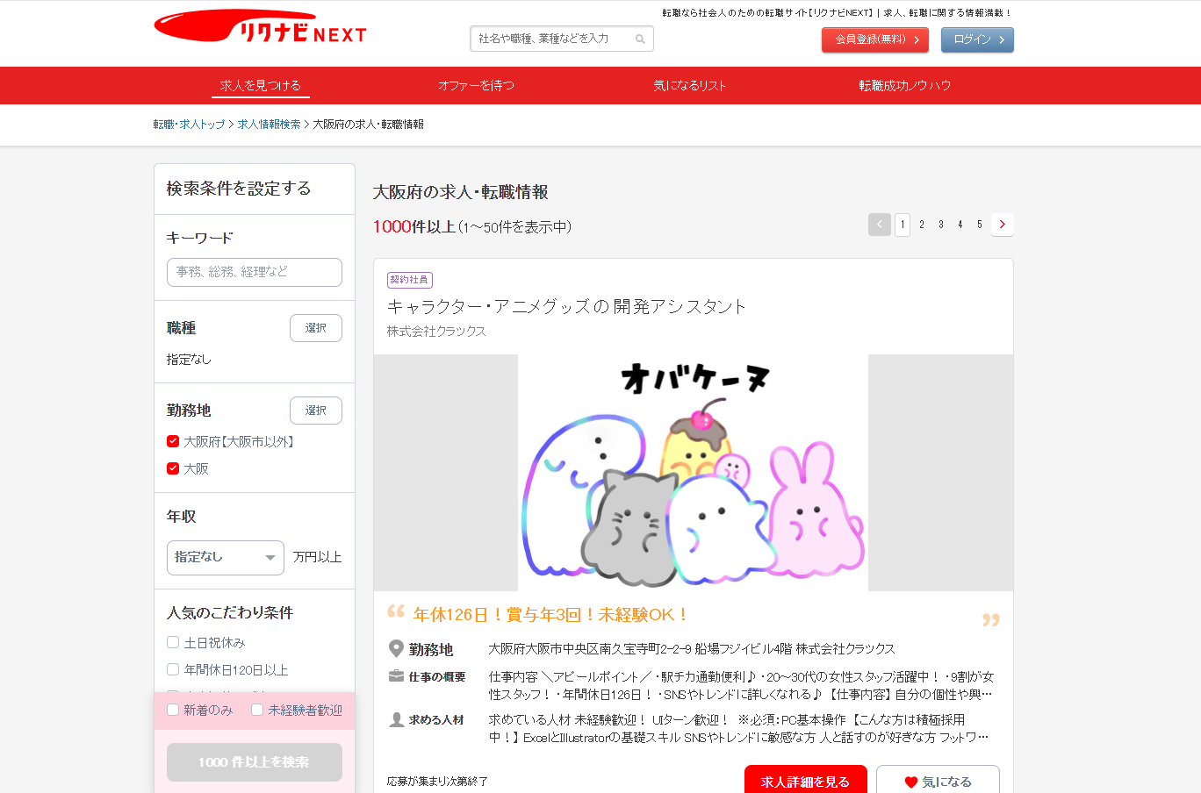Open the 年収 指定なし dropdown
Screen dimensions: 1201x793
[226, 558]
